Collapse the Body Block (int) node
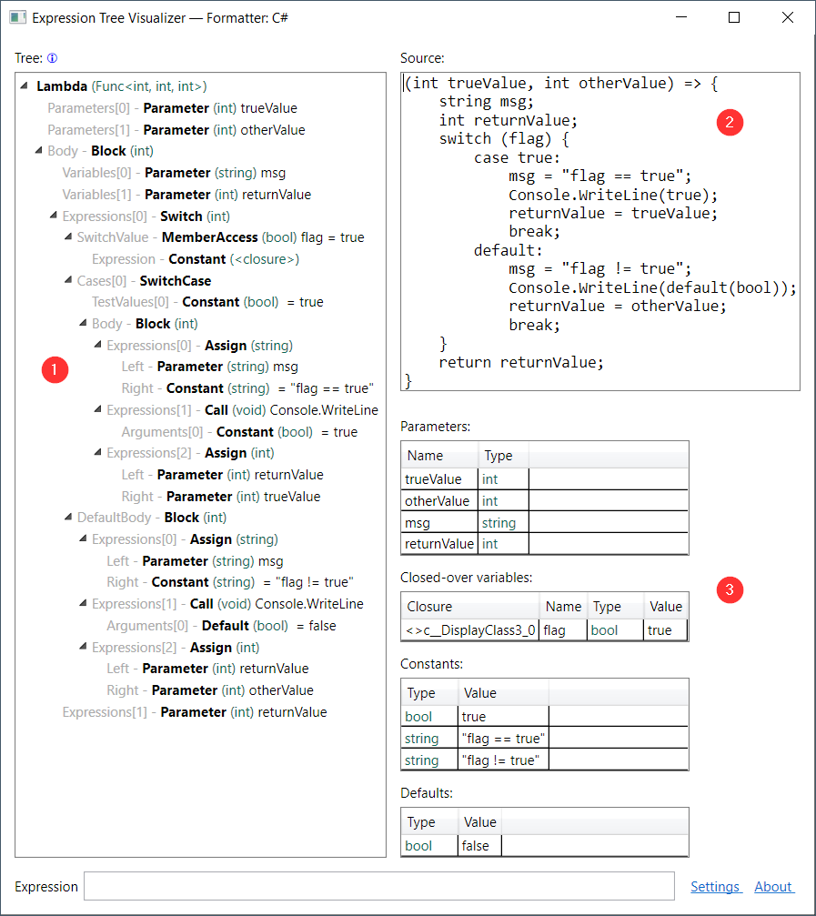 click(x=36, y=151)
